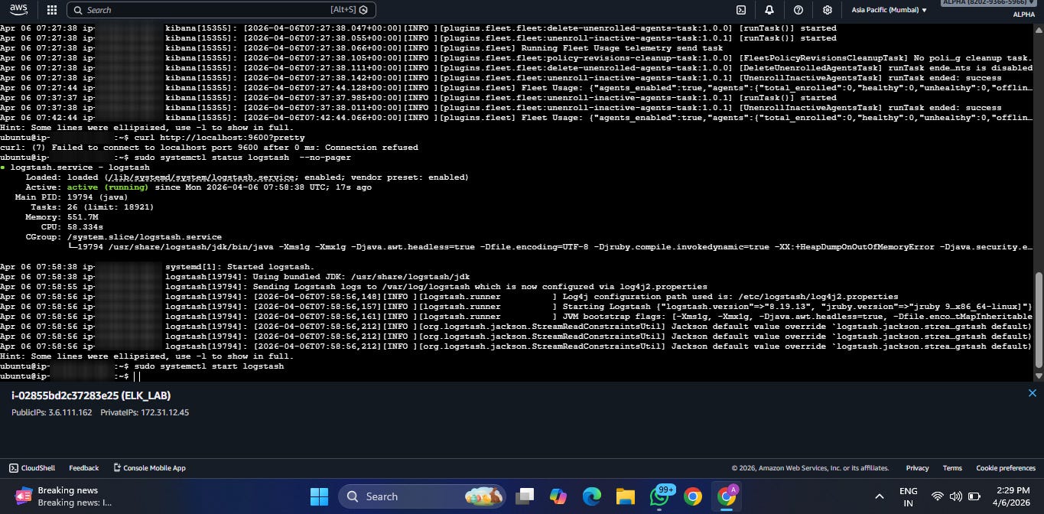
Task: Open the Console Mobile App link
Action: (x=149, y=468)
